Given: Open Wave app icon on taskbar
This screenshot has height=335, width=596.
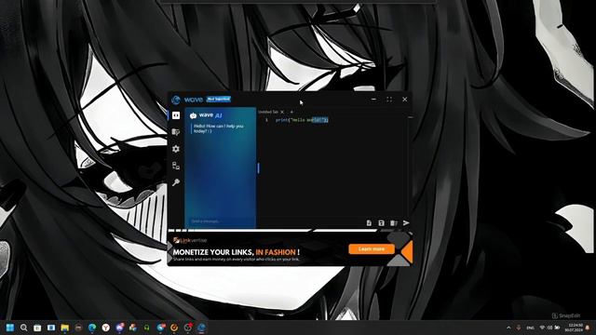Looking at the screenshot, I should pos(201,328).
